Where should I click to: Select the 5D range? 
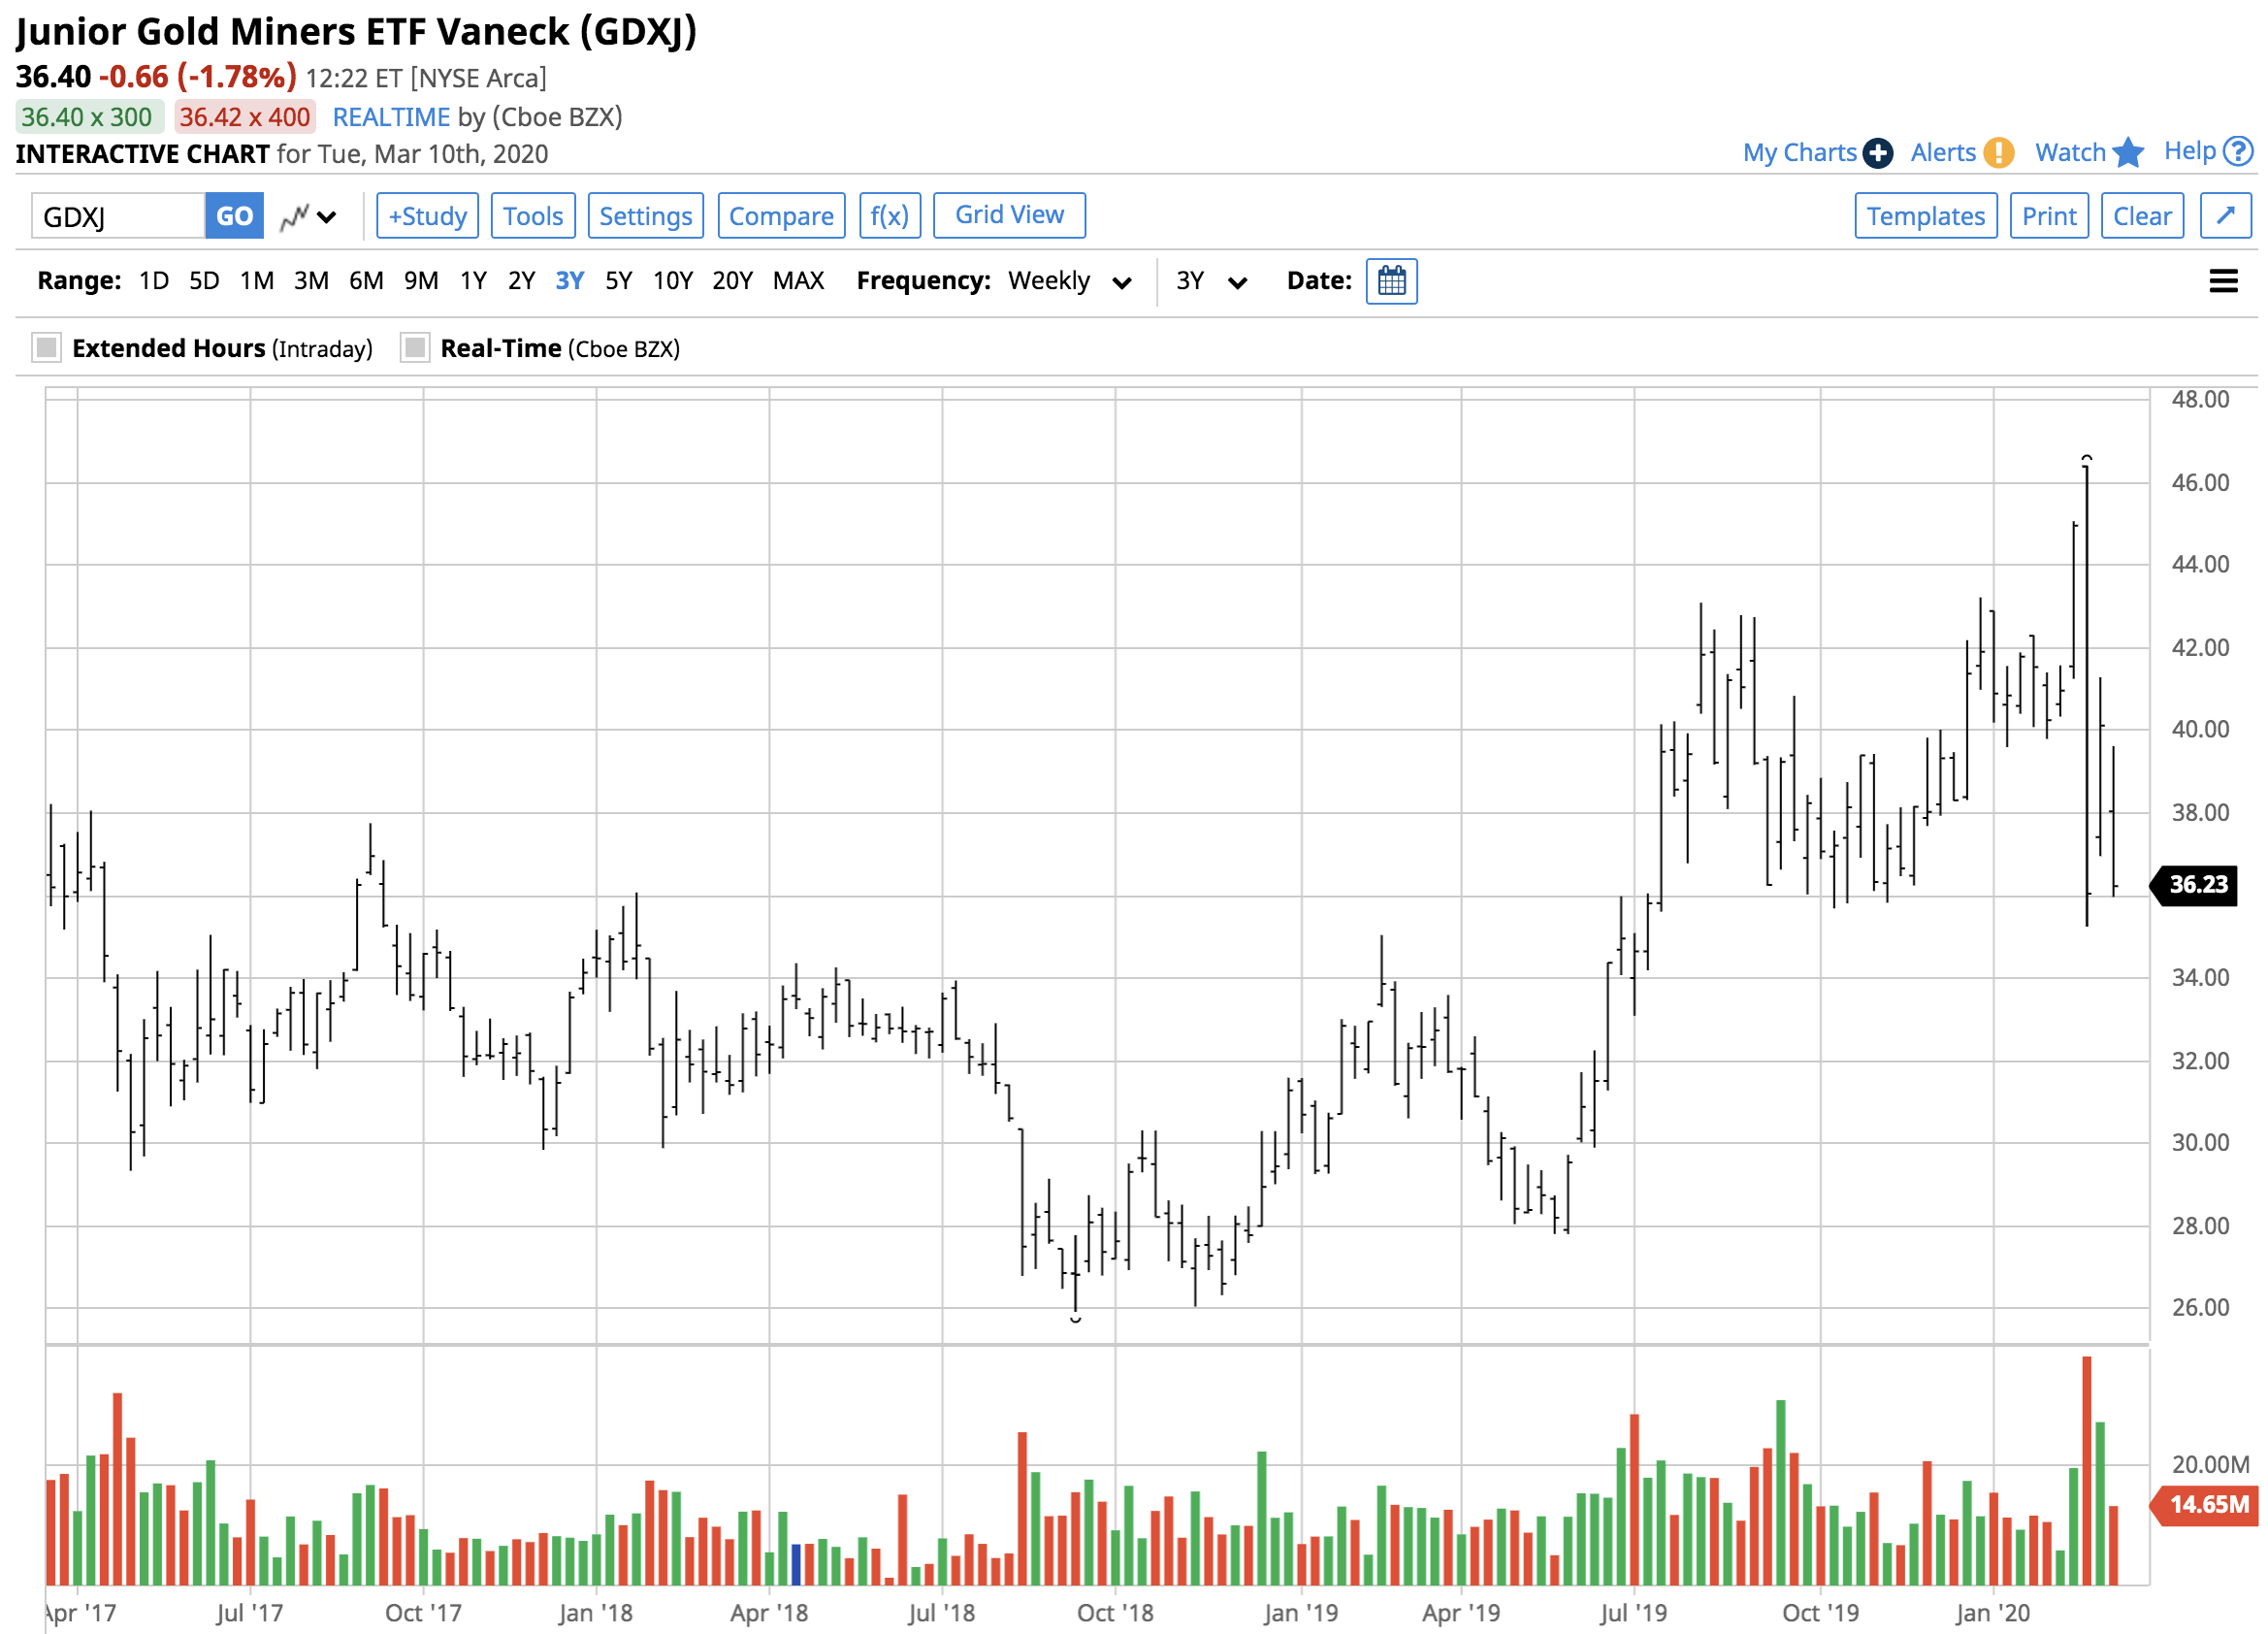point(204,281)
